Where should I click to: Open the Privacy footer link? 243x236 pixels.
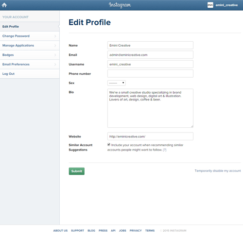pos(136,231)
